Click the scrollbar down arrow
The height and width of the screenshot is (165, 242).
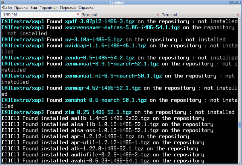pyautogui.click(x=239, y=162)
